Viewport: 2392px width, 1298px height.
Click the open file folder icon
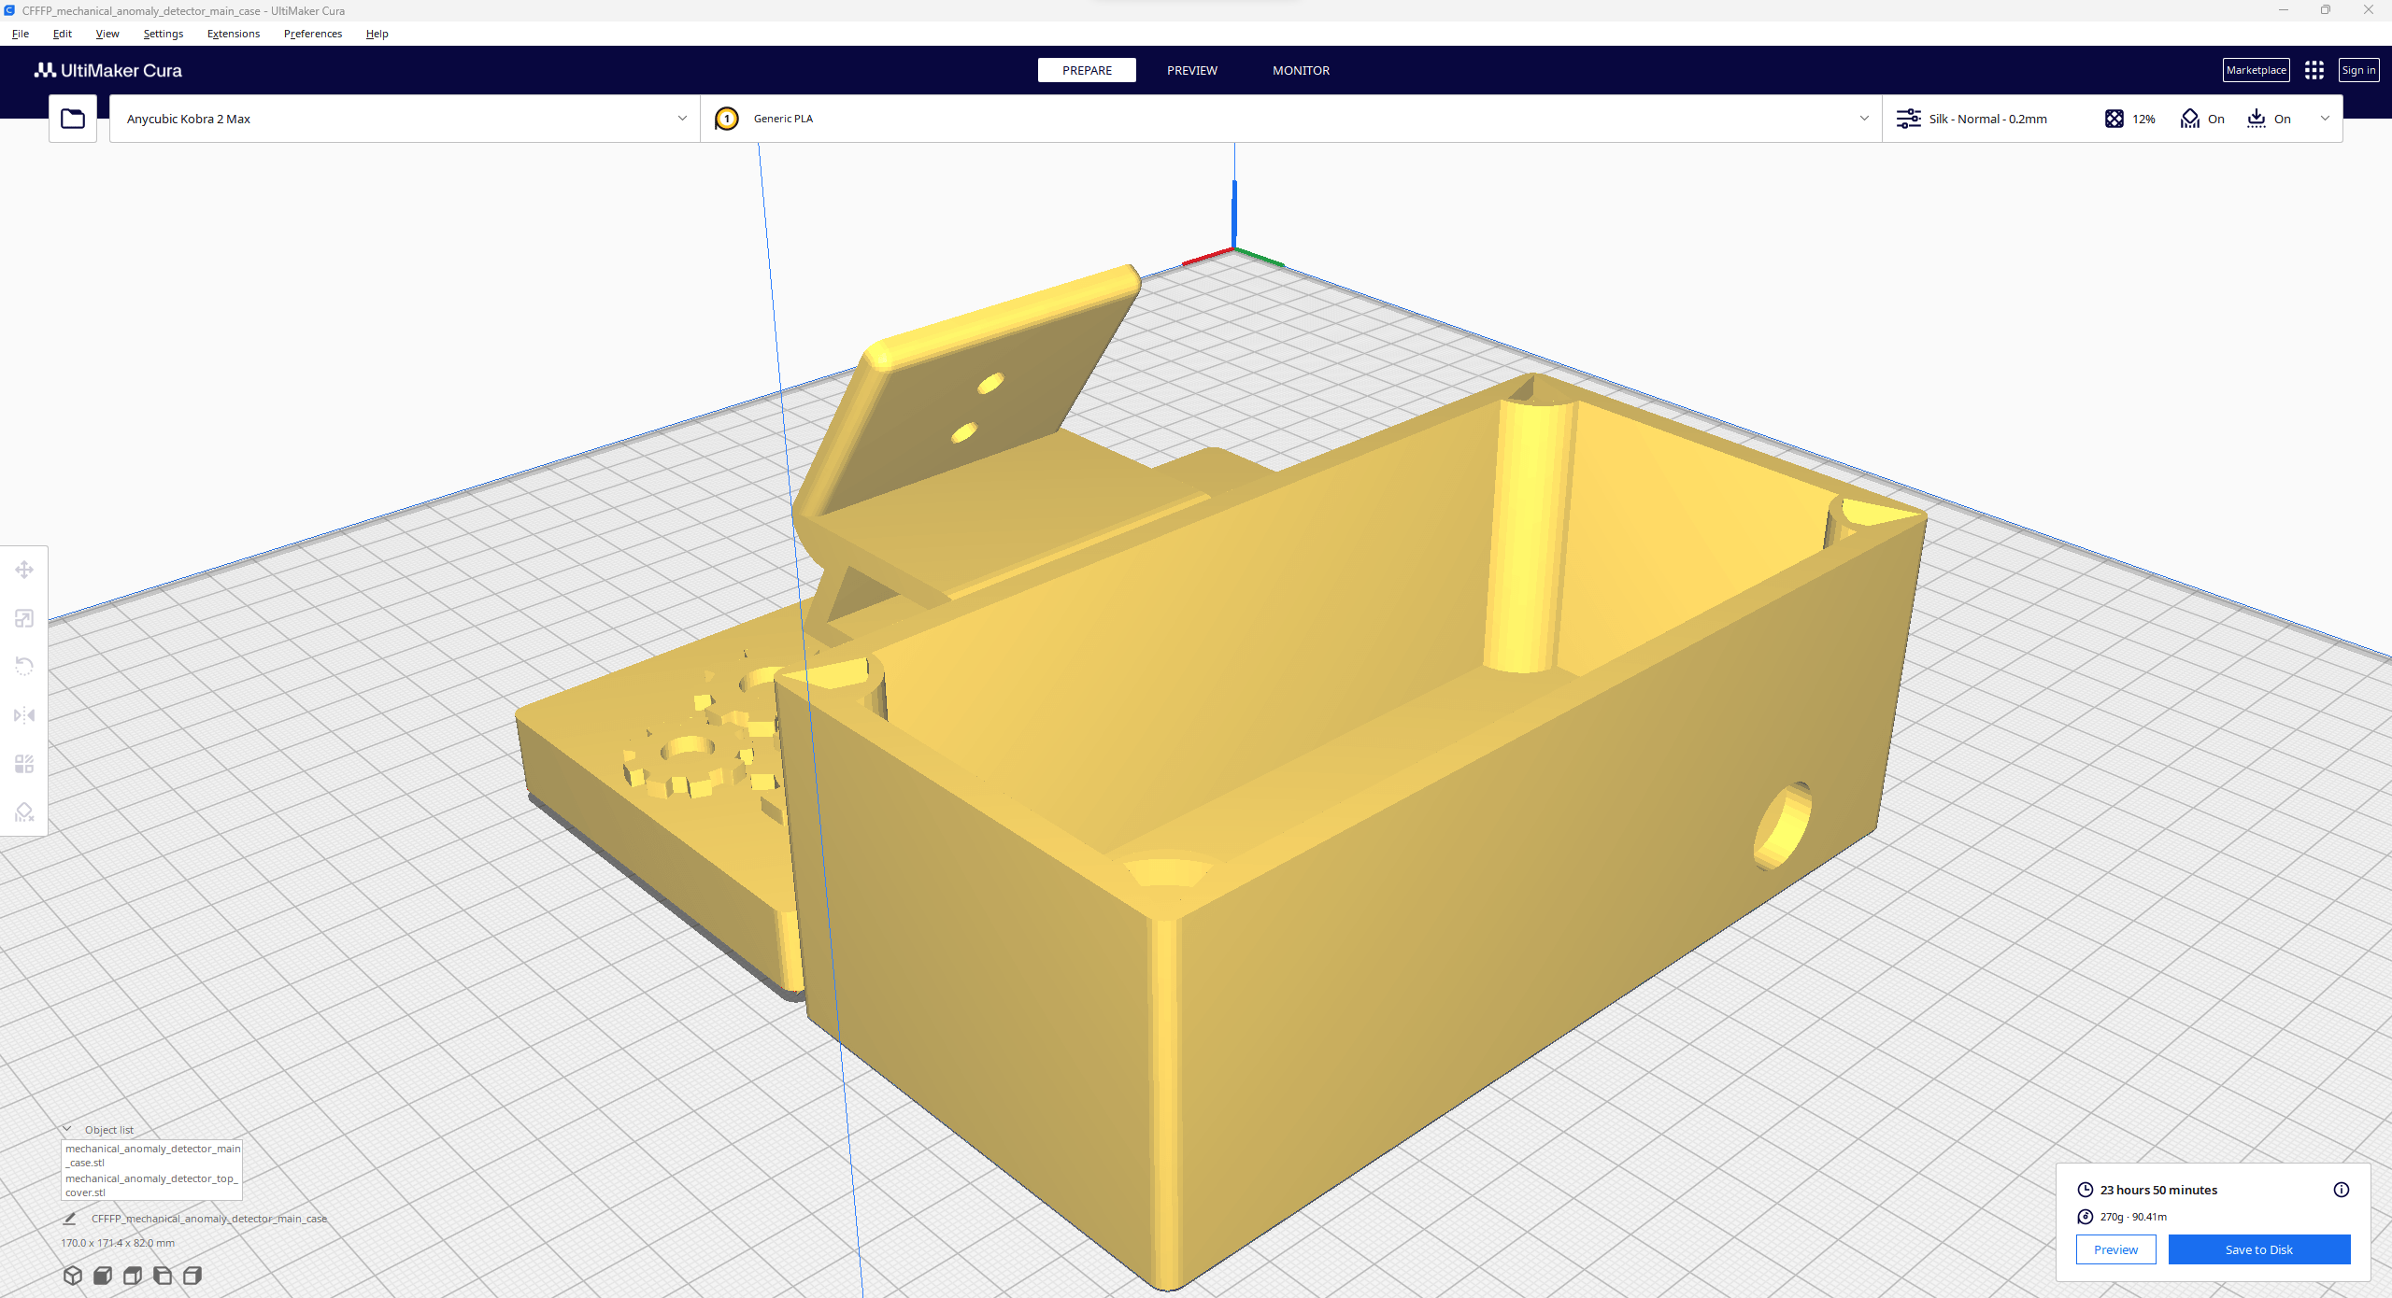point(73,119)
